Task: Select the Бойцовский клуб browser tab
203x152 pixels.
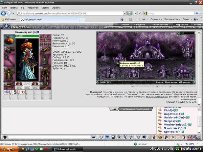Action: [49, 20]
